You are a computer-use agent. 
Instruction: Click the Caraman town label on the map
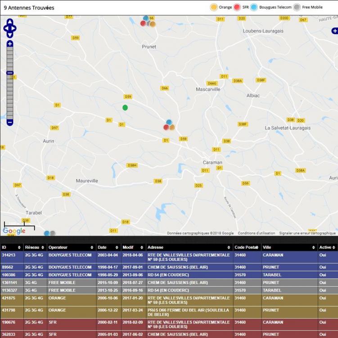point(212,162)
